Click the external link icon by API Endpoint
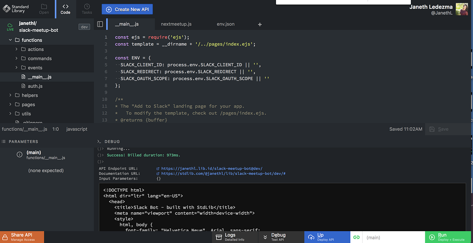The height and width of the screenshot is (243, 473). click(x=158, y=168)
